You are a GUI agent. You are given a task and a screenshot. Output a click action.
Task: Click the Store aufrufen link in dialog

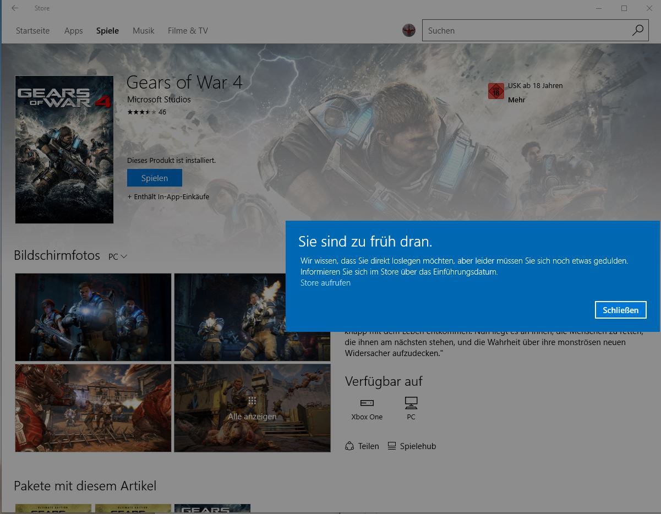click(325, 283)
